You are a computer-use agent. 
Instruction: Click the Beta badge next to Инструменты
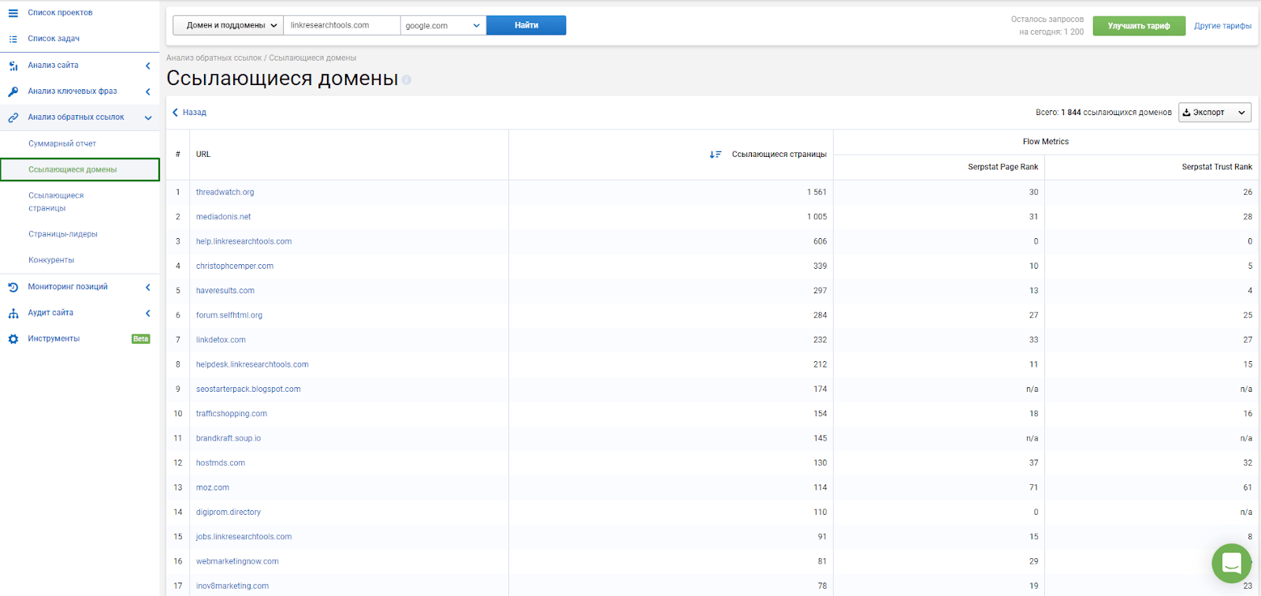point(140,339)
